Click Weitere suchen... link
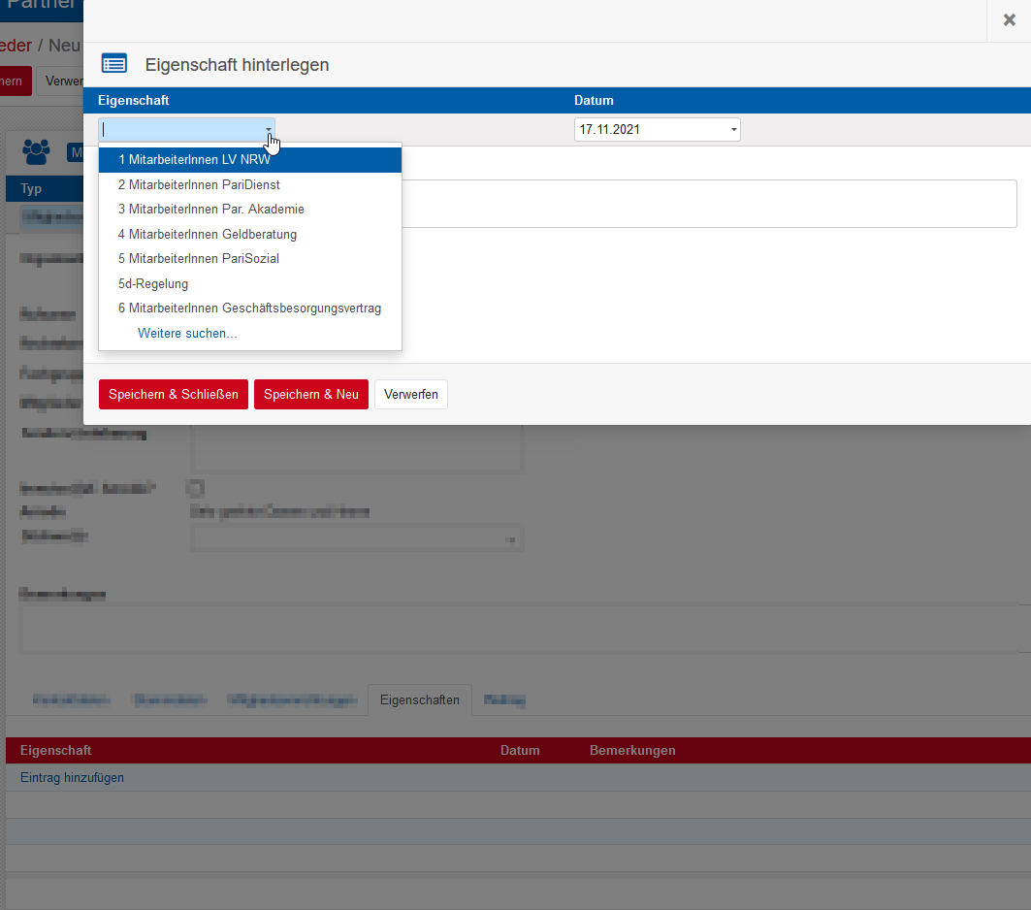This screenshot has width=1031, height=910. tap(187, 334)
